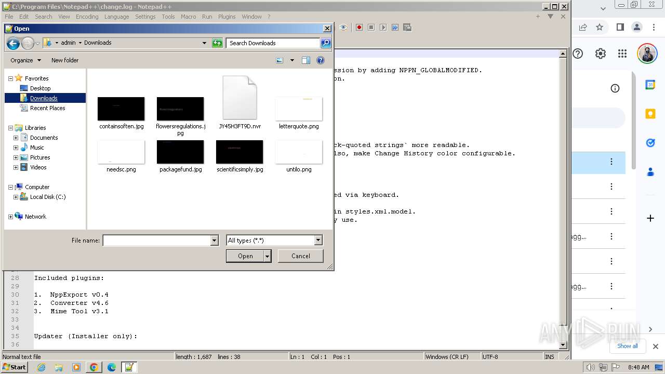Expand the Network tree node
Screen dimensions: 665x374
coord(10,217)
